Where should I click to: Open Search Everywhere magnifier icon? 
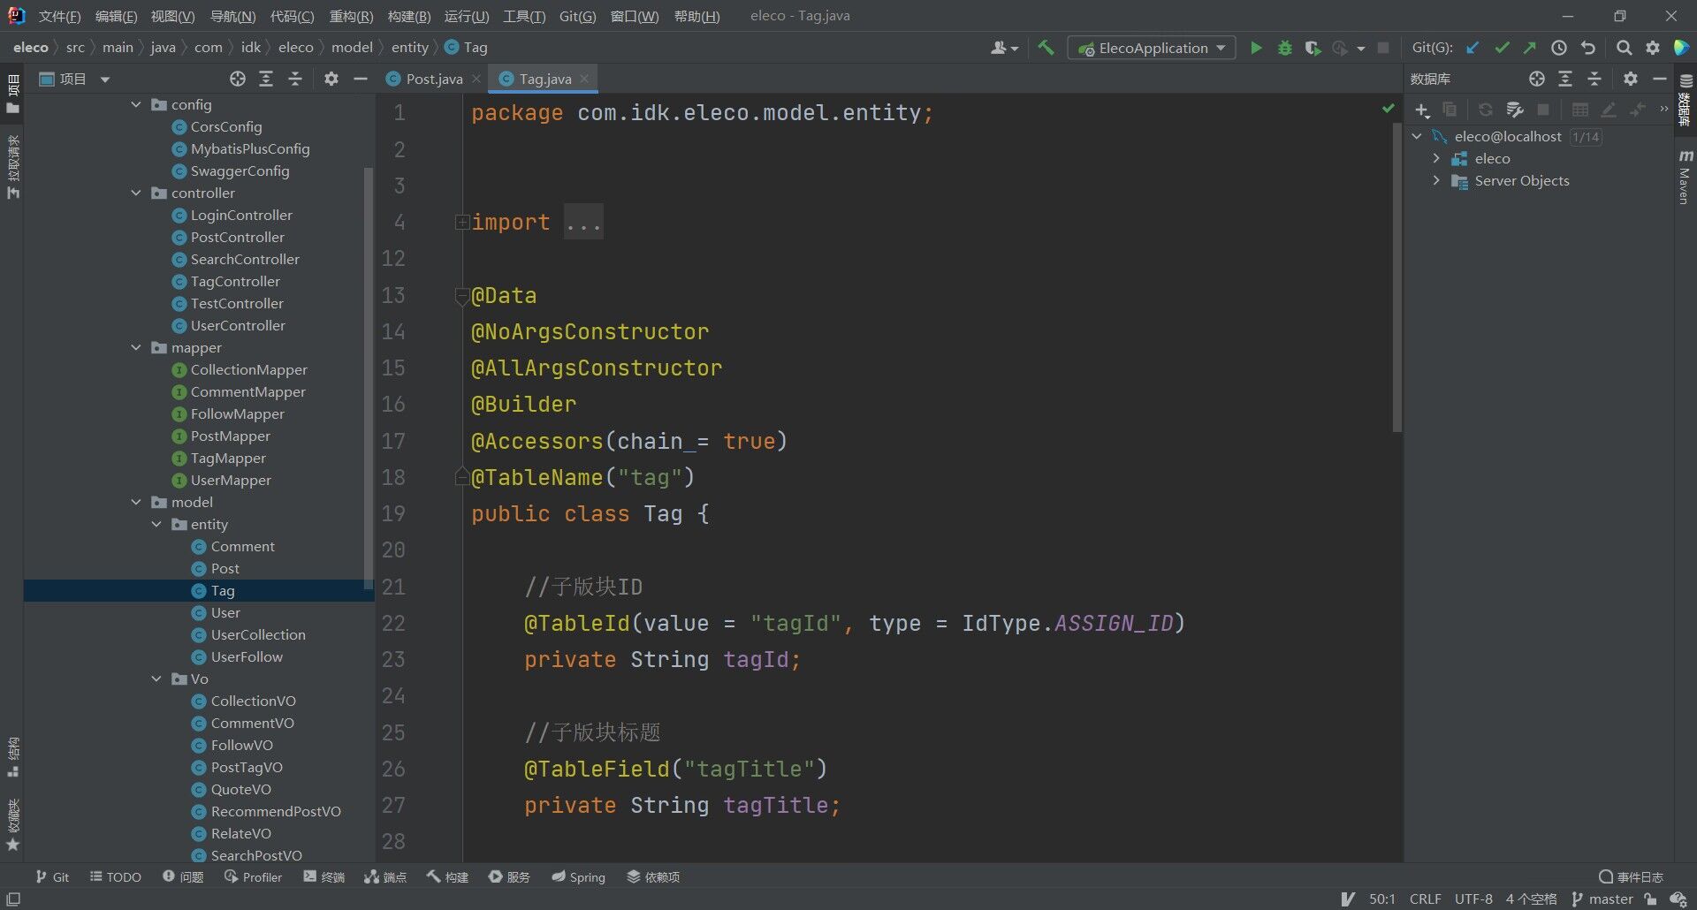pyautogui.click(x=1624, y=48)
